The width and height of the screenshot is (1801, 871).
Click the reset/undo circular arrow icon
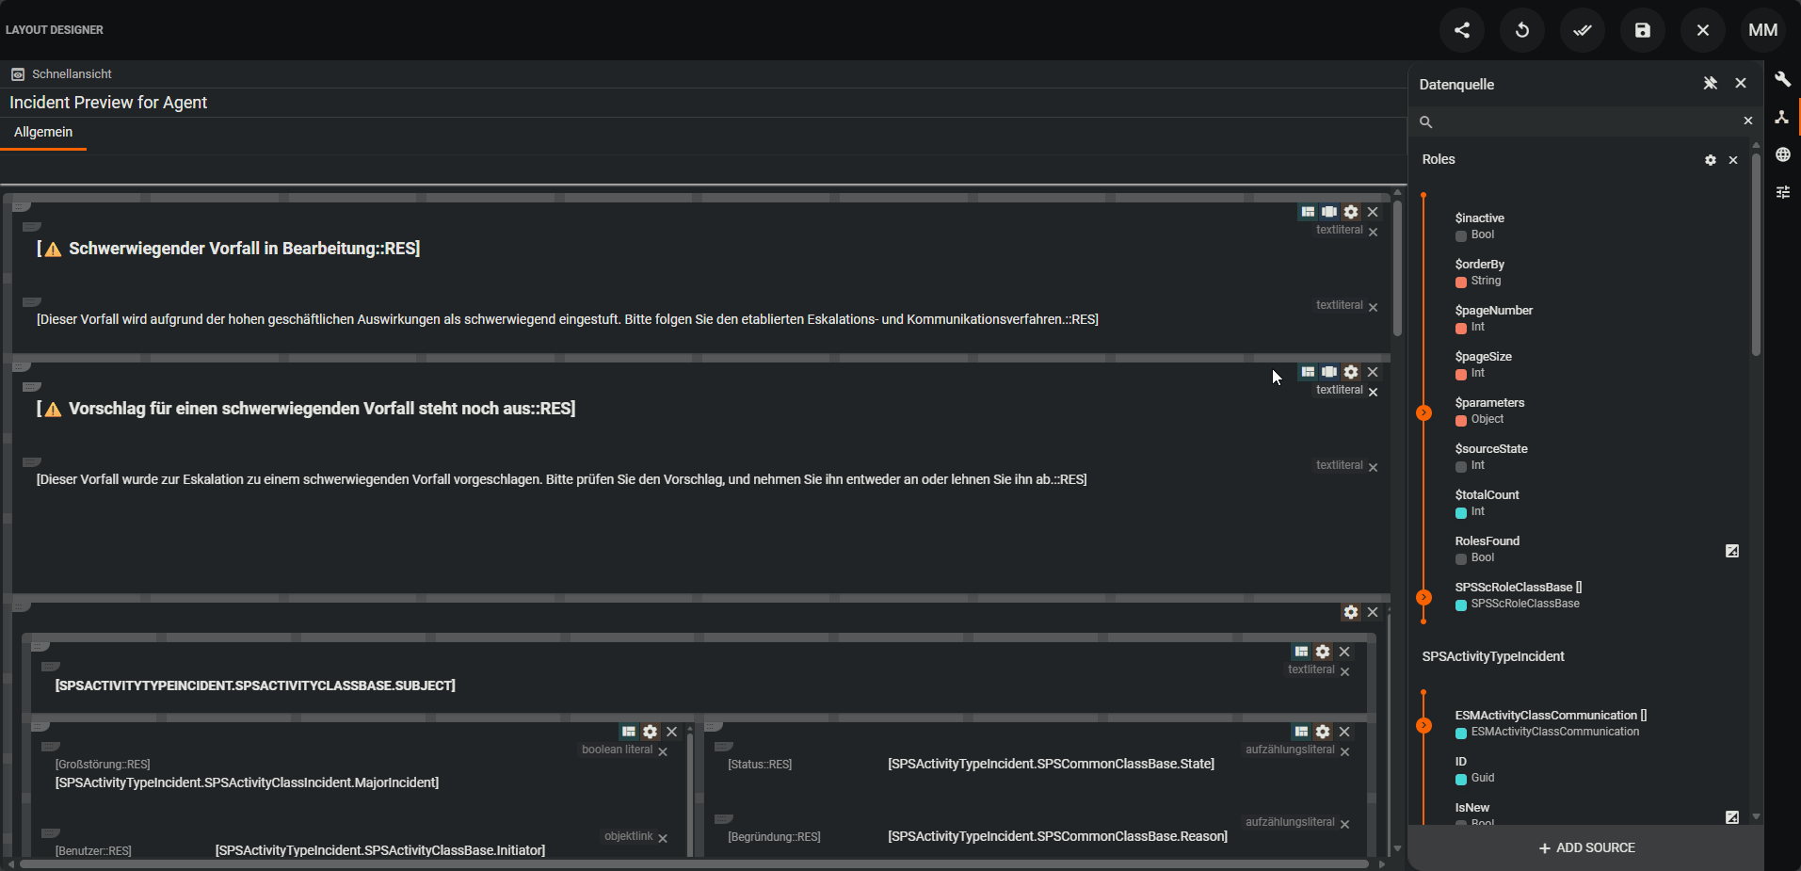(1521, 30)
